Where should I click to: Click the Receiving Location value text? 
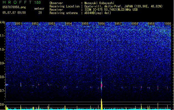point(123,6)
